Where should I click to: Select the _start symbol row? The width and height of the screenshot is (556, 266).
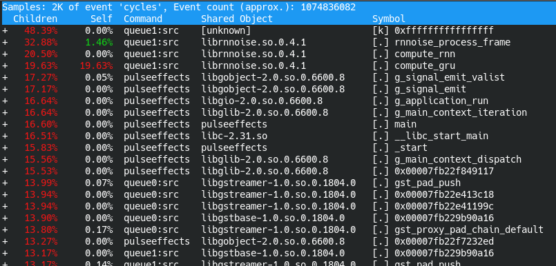pyautogui.click(x=278, y=147)
